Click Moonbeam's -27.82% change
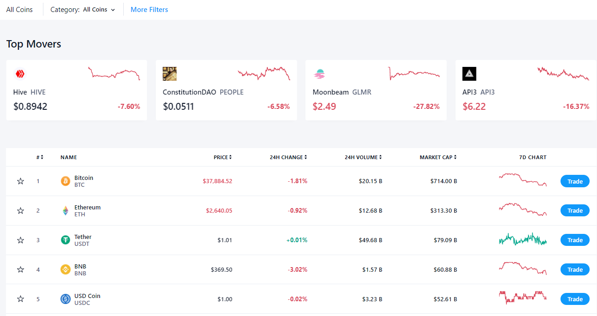The width and height of the screenshot is (597, 316). pyautogui.click(x=426, y=107)
